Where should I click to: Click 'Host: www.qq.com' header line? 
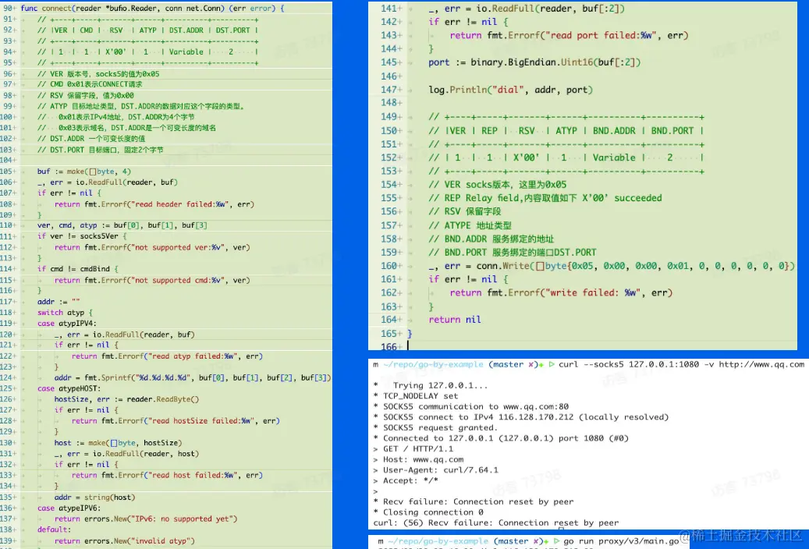[x=423, y=459]
